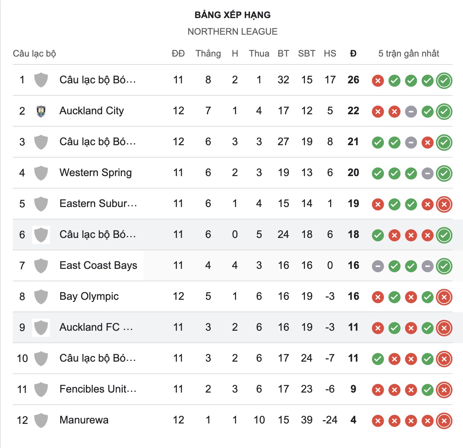Click the NORTHERN LEAGUE subtitle
The height and width of the screenshot is (448, 463).
click(232, 31)
